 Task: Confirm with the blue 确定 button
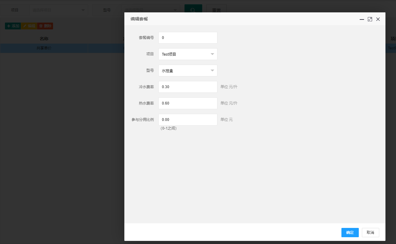click(x=350, y=233)
